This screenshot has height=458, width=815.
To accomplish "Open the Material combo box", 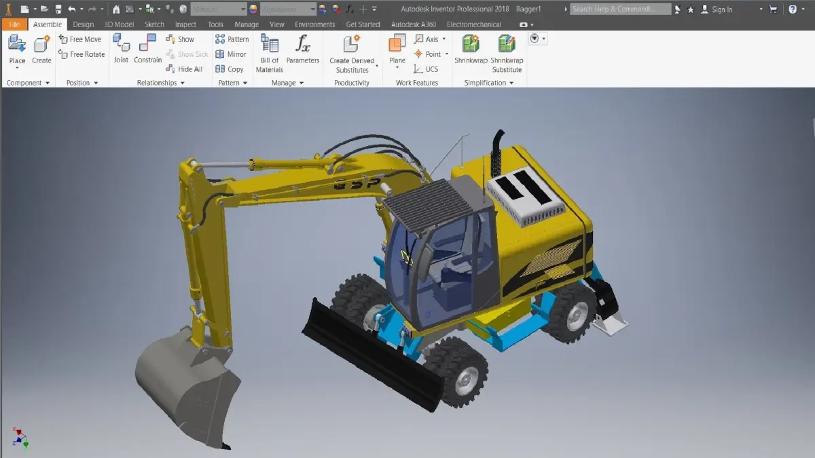I will coord(218,9).
